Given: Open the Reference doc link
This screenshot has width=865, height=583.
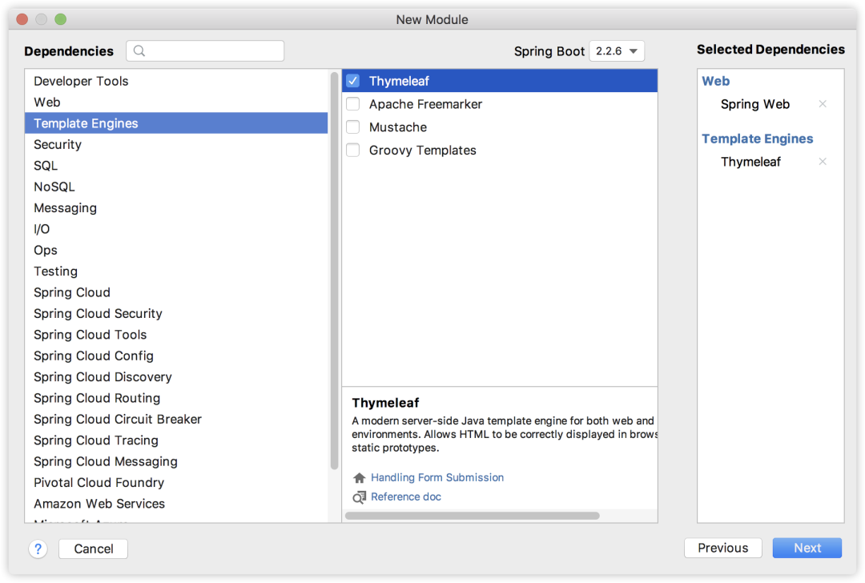Looking at the screenshot, I should [x=406, y=497].
